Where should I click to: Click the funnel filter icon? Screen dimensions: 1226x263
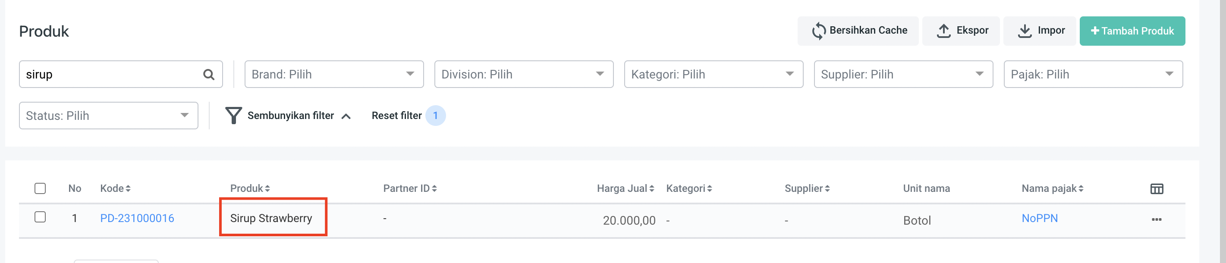pos(233,116)
